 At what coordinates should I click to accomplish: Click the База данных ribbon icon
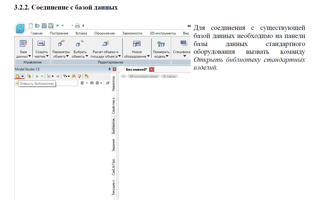coord(23,44)
